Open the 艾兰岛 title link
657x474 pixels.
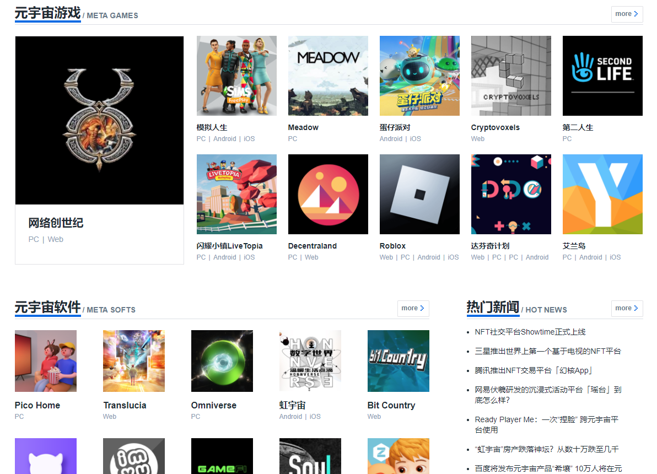(x=574, y=246)
